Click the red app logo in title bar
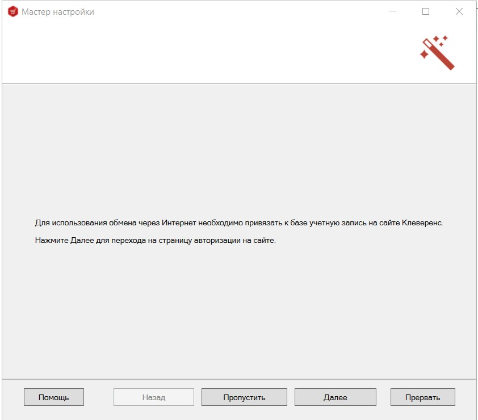The height and width of the screenshot is (420, 478). (x=13, y=11)
